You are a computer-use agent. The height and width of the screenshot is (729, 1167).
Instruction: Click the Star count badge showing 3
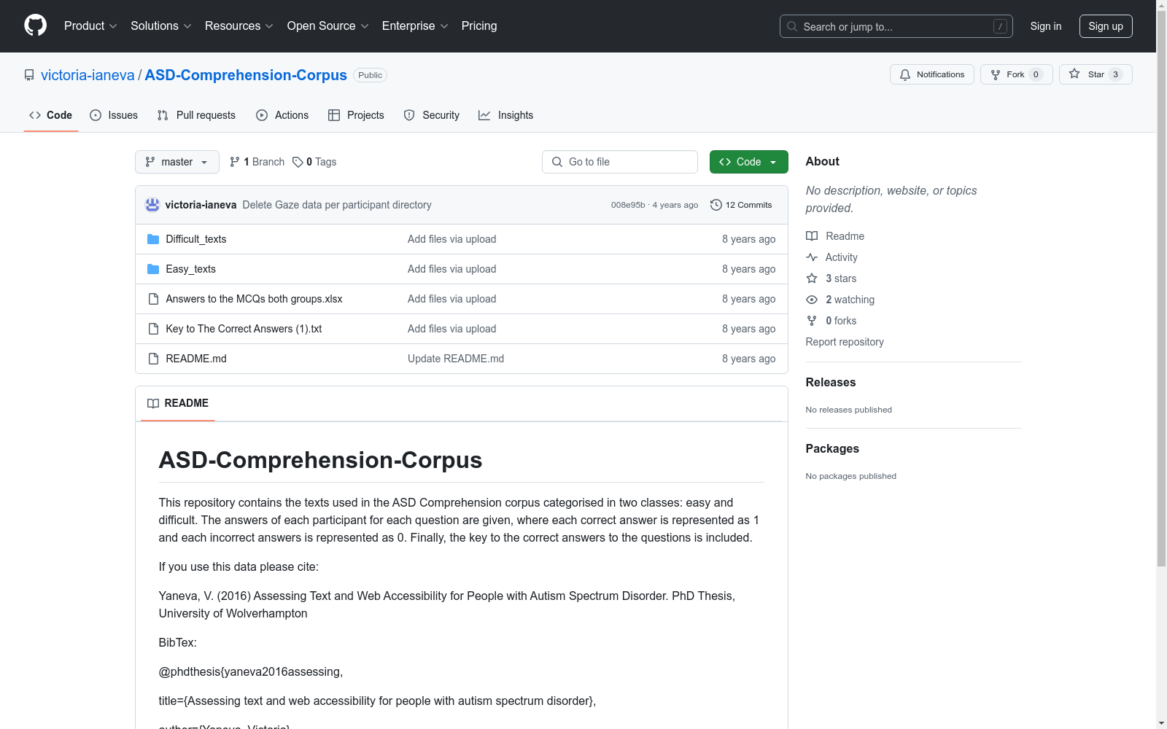tap(1115, 74)
